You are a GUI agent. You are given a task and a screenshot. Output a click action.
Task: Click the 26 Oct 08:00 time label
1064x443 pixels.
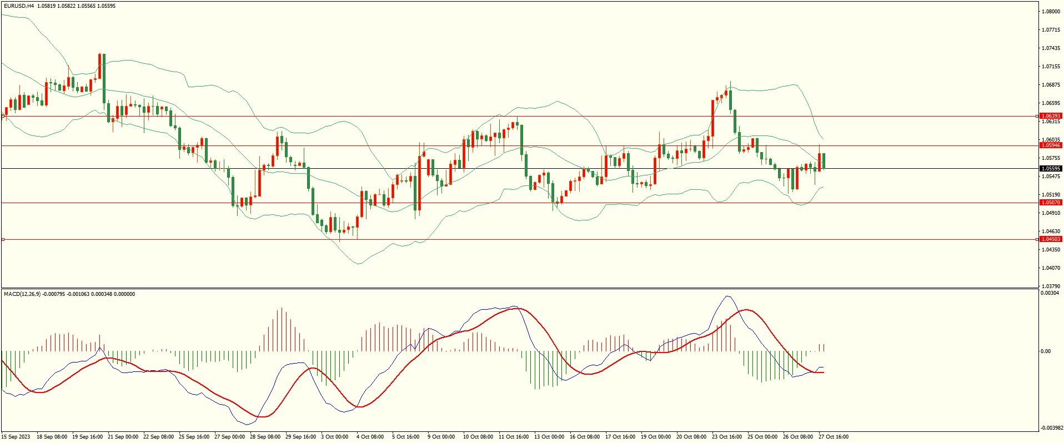pyautogui.click(x=798, y=437)
